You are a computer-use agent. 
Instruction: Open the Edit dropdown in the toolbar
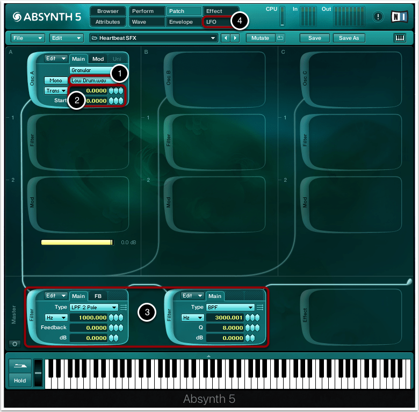[66, 38]
